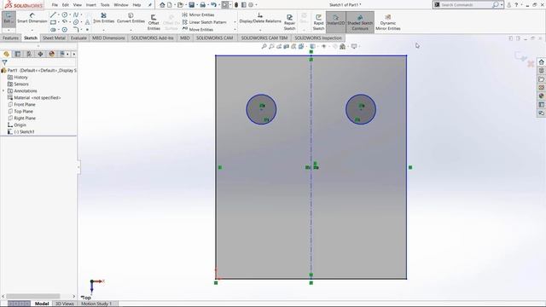Open the FeatureManager Design Tree tab
Screen dimensions: 546x307
click(6, 54)
